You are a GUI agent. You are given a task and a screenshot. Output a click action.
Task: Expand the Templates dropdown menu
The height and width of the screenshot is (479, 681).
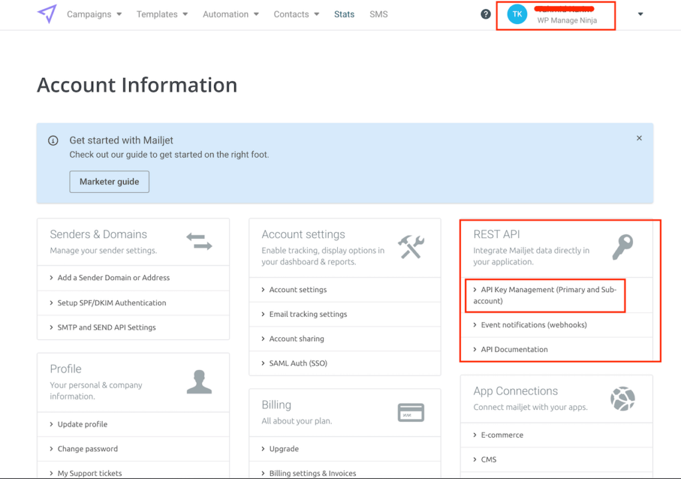coord(162,15)
